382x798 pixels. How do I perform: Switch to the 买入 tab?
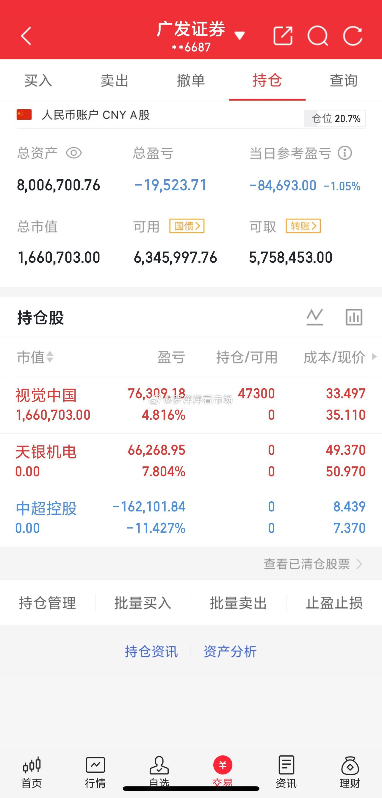pos(38,80)
